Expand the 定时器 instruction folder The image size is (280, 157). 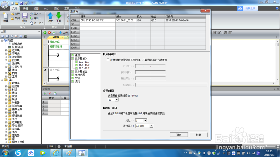point(6,135)
